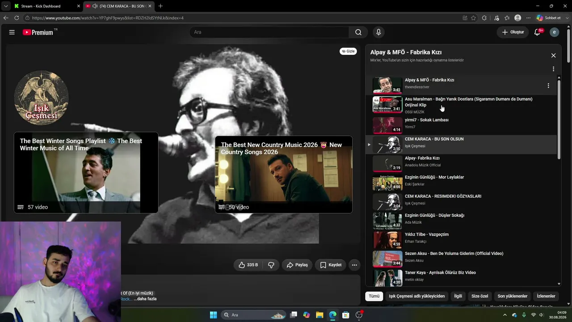Hide the end screen cards with Gizle
Screen dimensions: 572x322
point(348,51)
